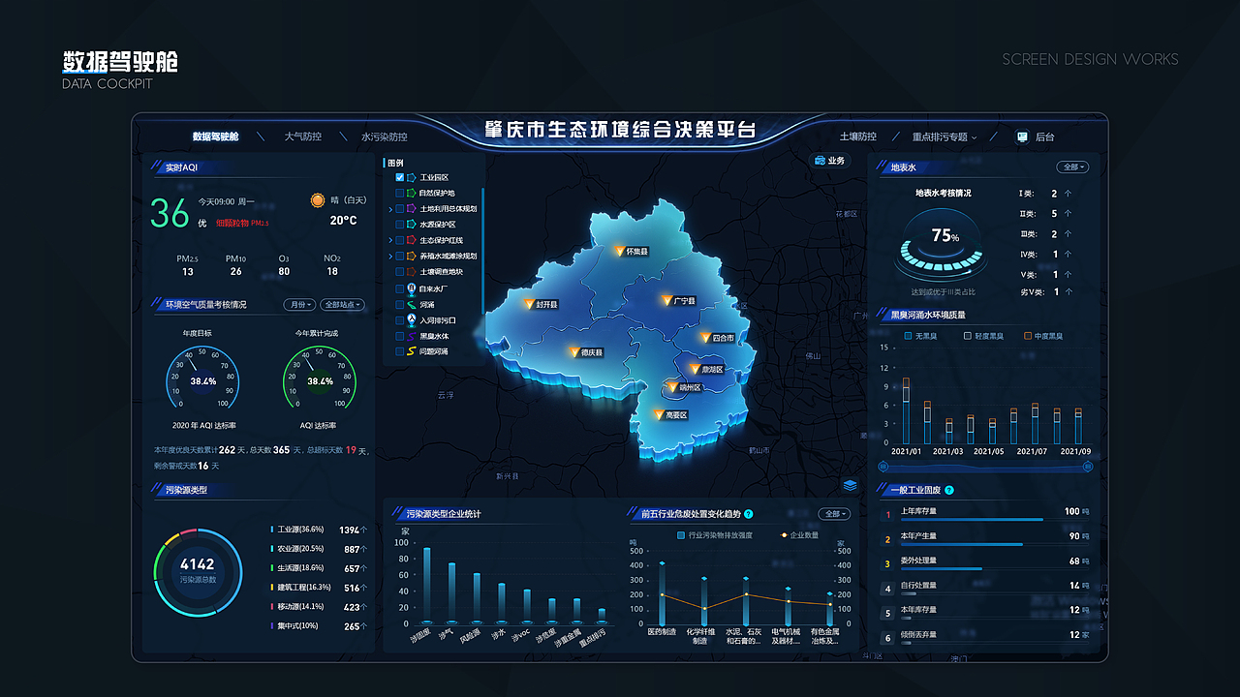Enable 土壤调查地块 layer checkbox
Screen dimensions: 1240x697
400,272
